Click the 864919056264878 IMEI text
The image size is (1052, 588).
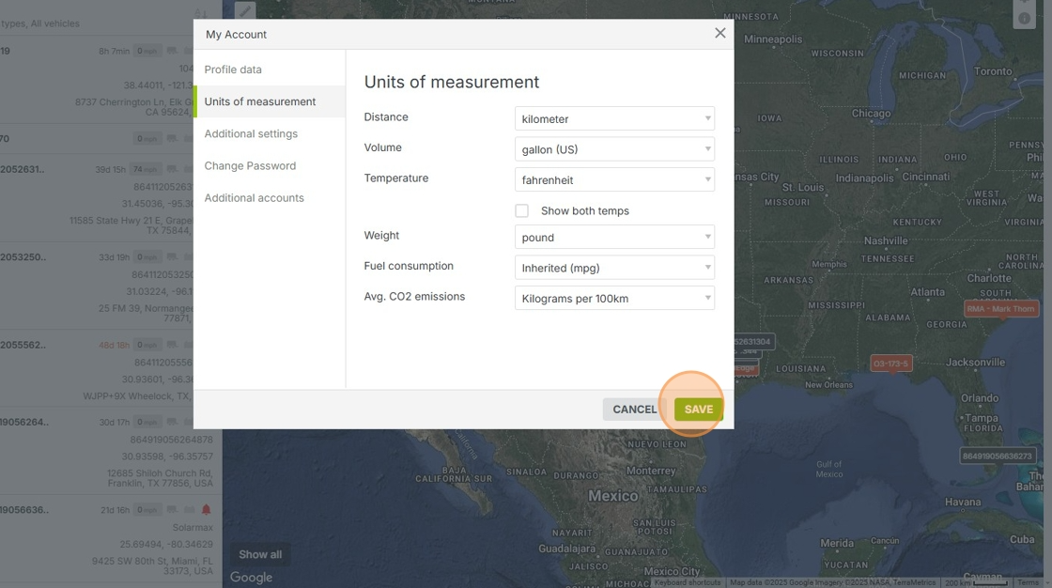coord(171,440)
